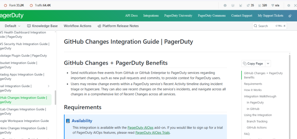Select GitHub Changes Integration Guide sidebar item
Viewport: 297px width, 139px height.
click(x=25, y=100)
